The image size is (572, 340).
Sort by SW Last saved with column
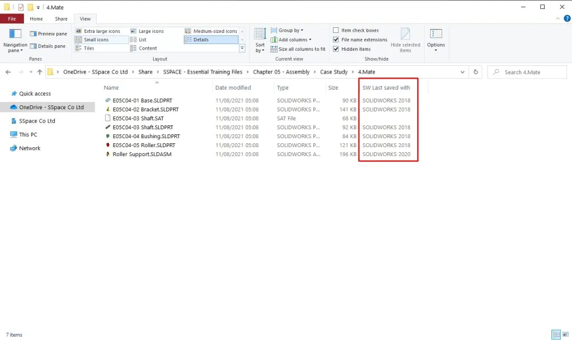point(386,88)
